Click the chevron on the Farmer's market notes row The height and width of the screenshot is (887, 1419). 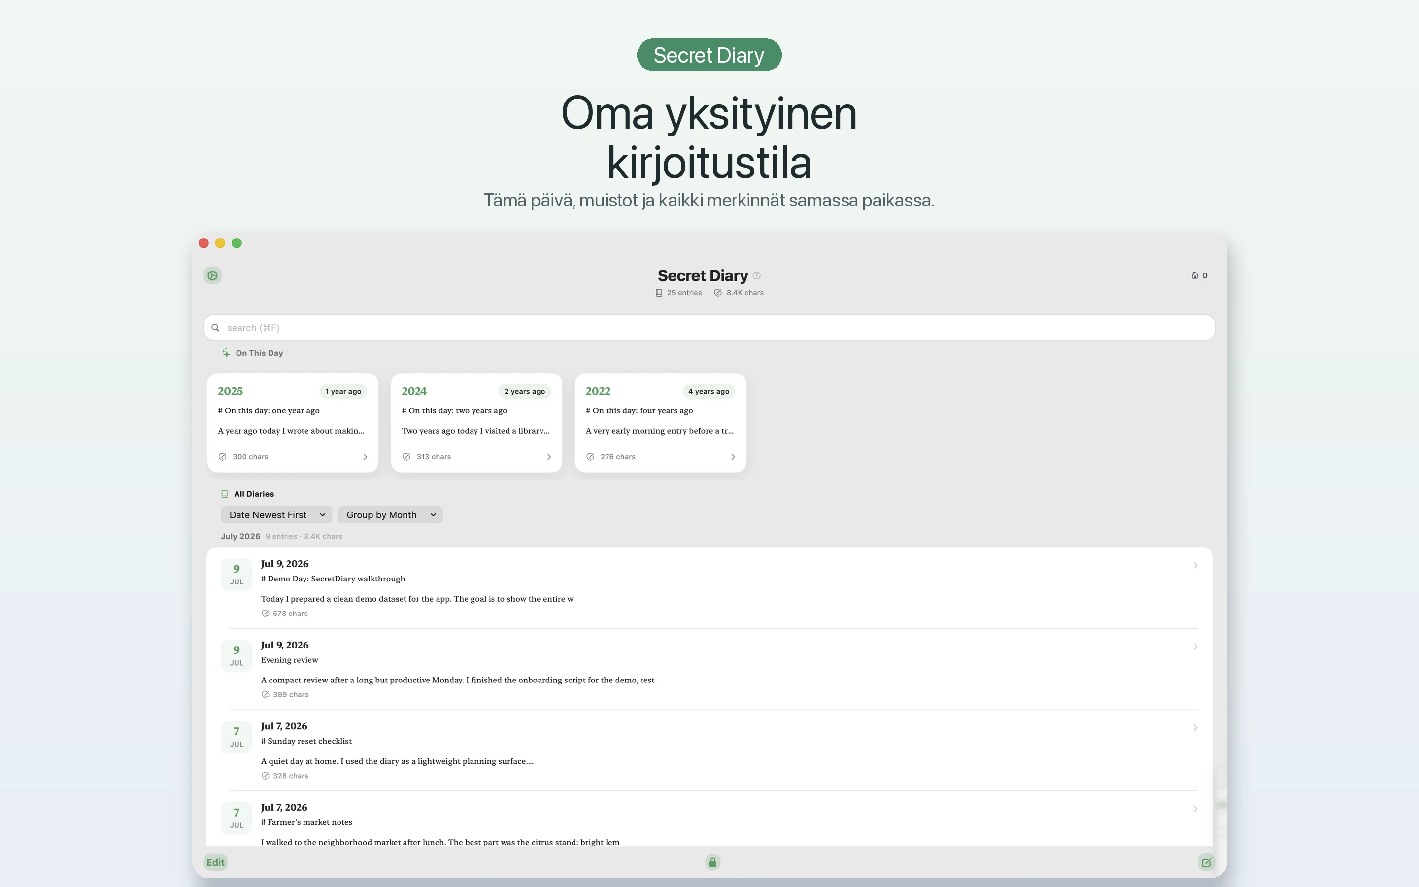click(x=1195, y=808)
